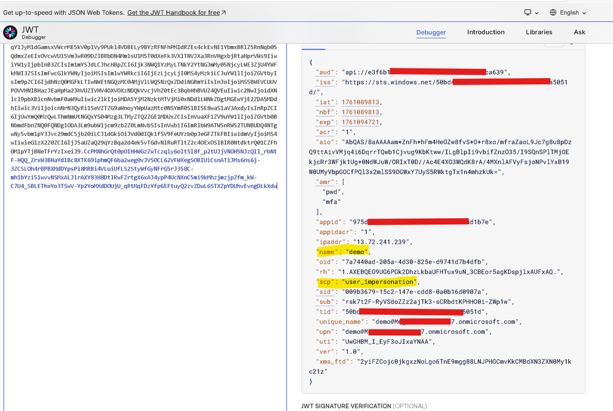
Task: Click the "tid" claim key
Action: point(325,312)
